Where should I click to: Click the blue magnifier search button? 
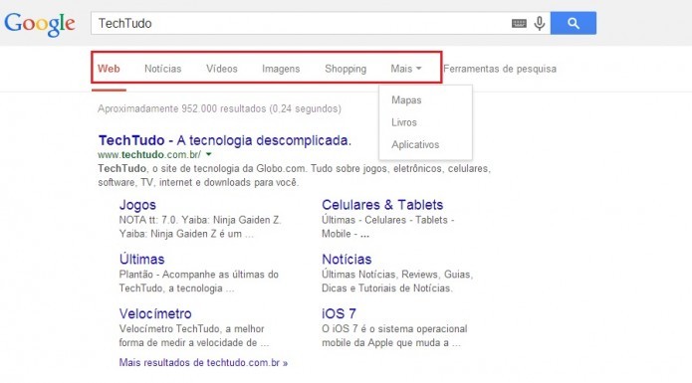574,23
